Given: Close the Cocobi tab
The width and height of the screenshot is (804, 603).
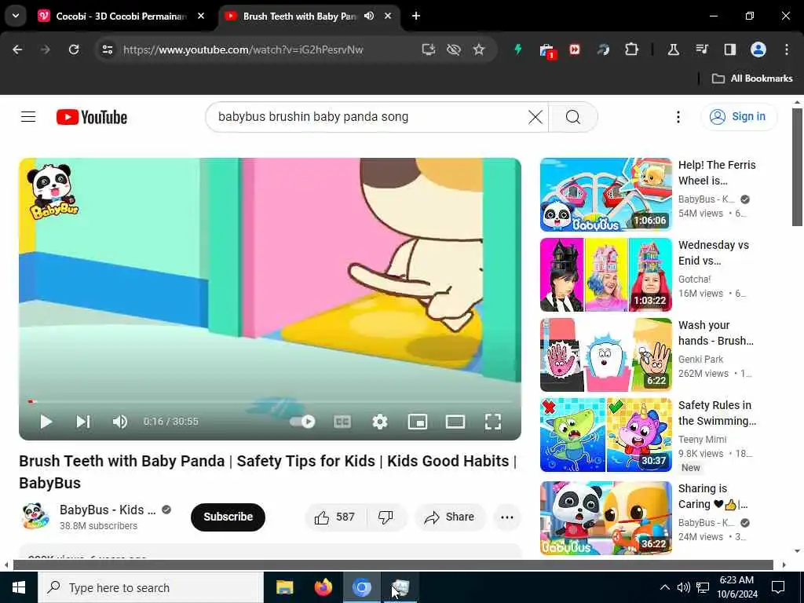Looking at the screenshot, I should pyautogui.click(x=201, y=16).
